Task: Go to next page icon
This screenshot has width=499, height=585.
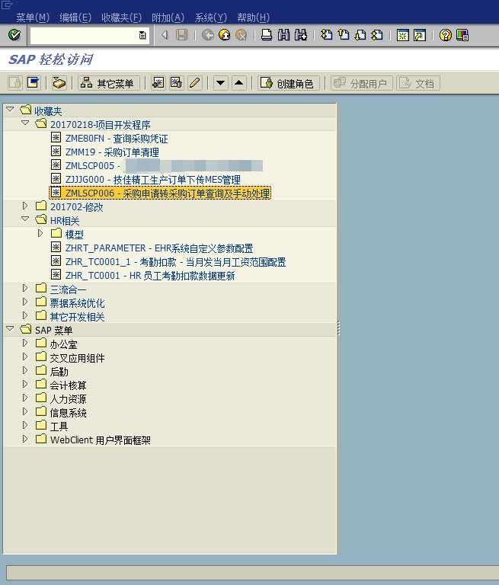Action: point(360,35)
